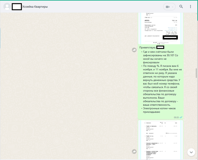Click the scrollbar up arrow

coord(196,14)
